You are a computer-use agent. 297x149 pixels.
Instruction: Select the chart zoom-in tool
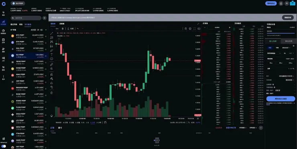[x=51, y=68]
